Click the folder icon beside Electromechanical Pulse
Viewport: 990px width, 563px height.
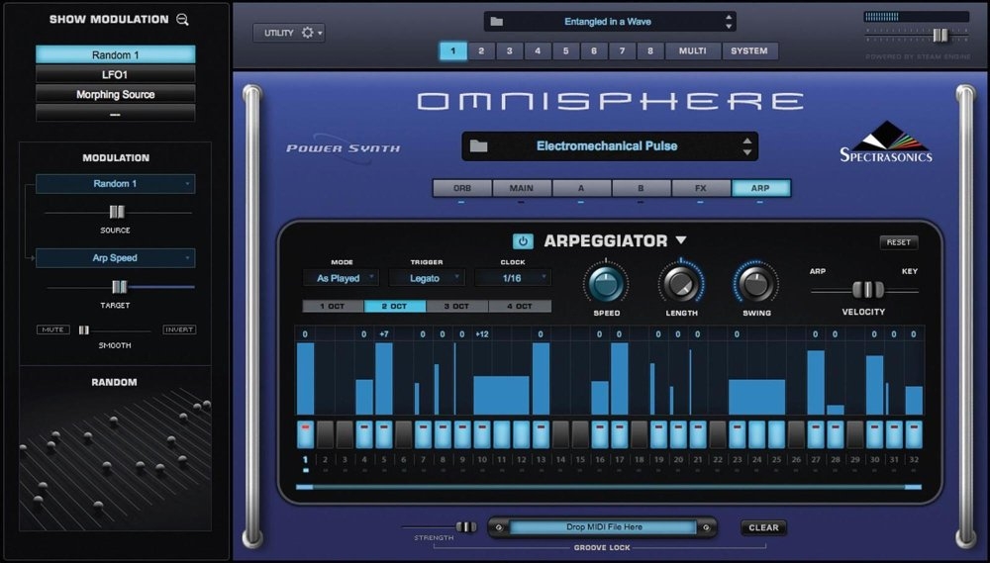[x=479, y=146]
